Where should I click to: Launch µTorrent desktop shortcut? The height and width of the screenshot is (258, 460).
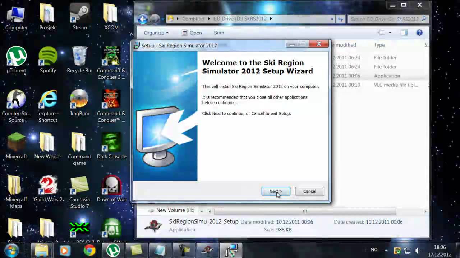pos(16,59)
